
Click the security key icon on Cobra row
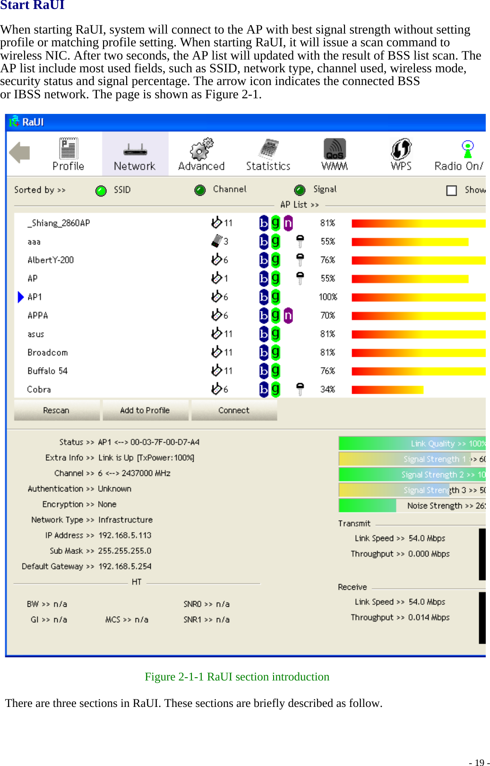300,389
